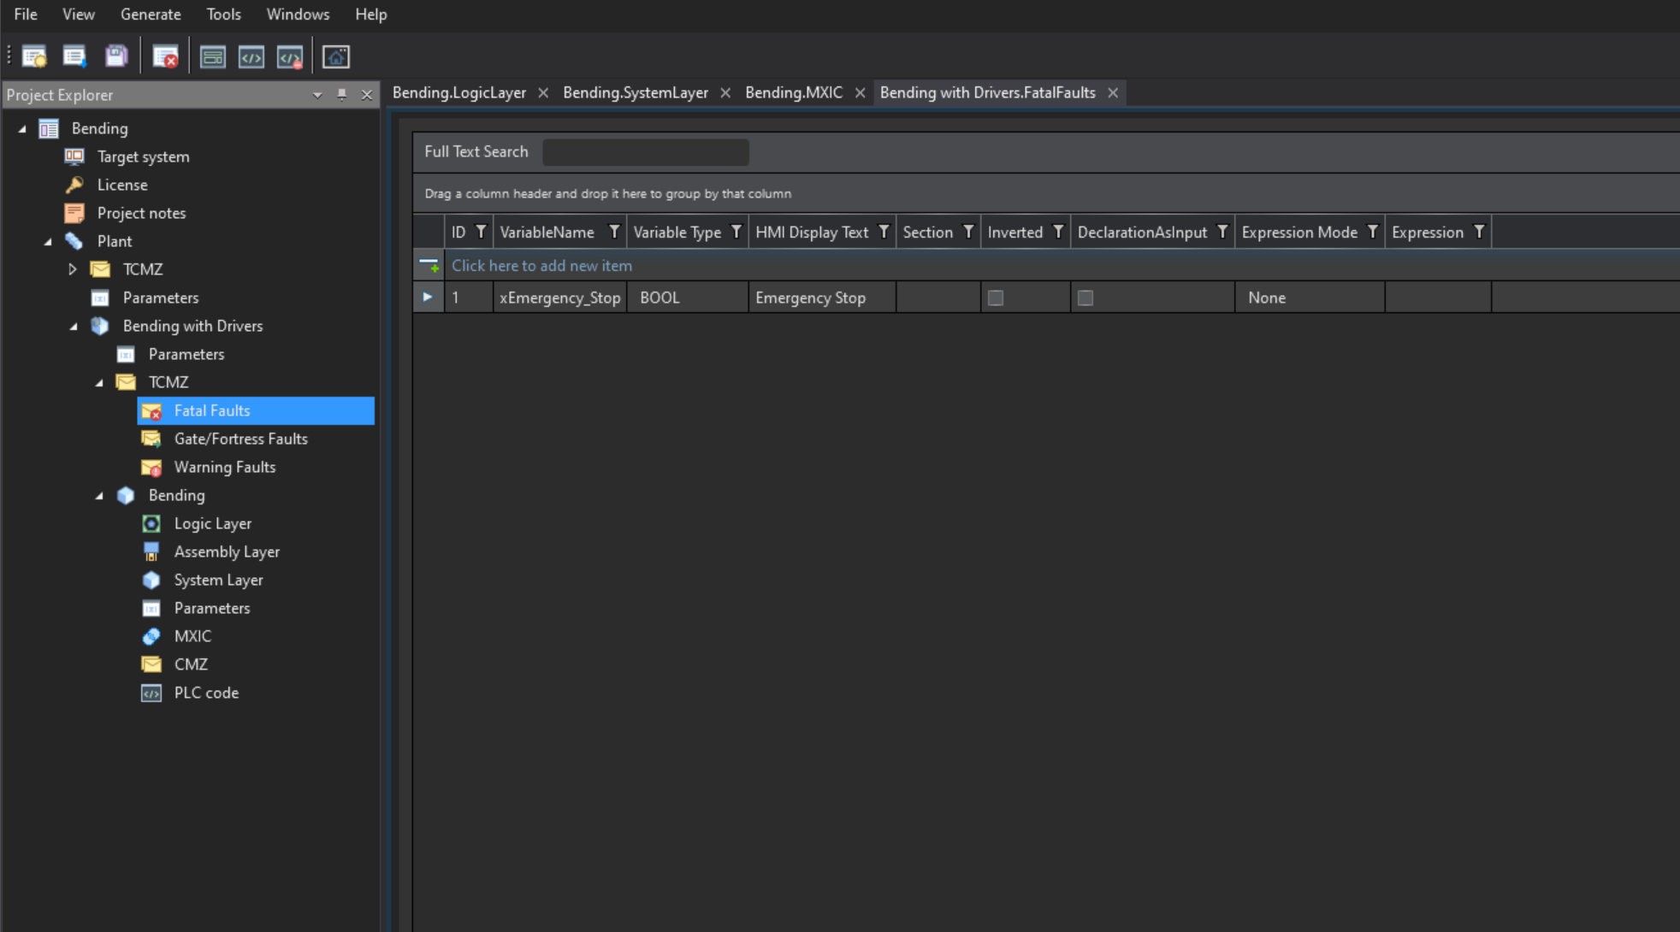Select Expression Mode dropdown for row 1
1680x932 pixels.
1309,298
